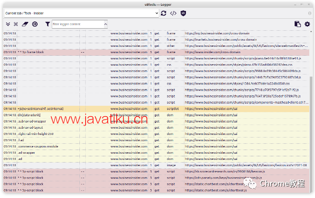Minimize the uBlock Logger window
The image size is (315, 198).
295,5
